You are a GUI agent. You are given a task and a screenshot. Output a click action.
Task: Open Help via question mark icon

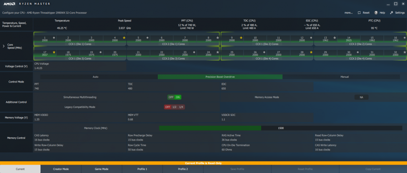(376, 13)
